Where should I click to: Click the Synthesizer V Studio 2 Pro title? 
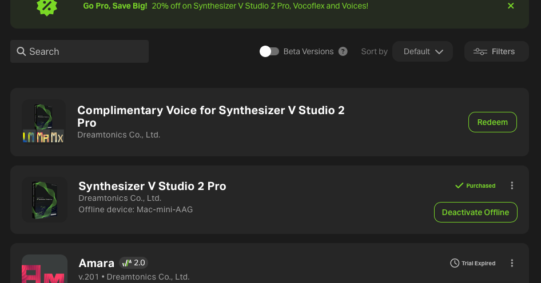coord(152,186)
